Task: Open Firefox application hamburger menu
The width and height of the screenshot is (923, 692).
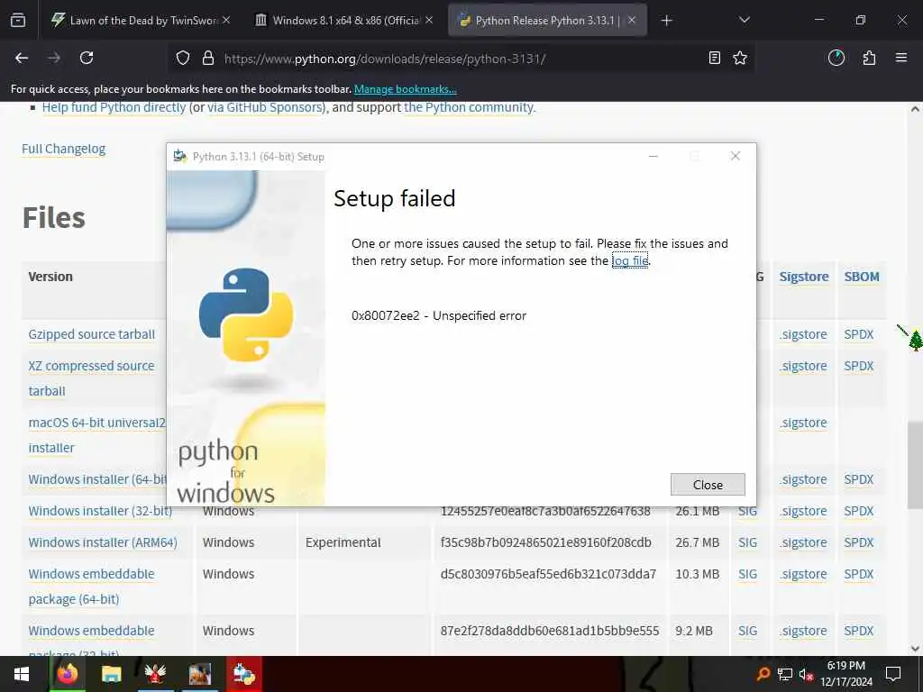Action: click(901, 58)
